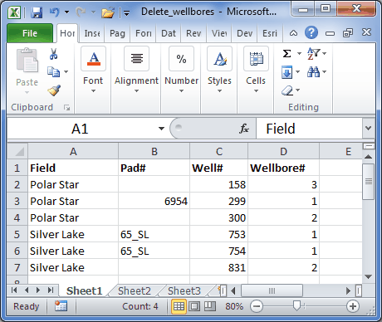Image resolution: width=382 pixels, height=322 pixels.
Task: Open the Review ribbon tab
Action: pos(193,33)
